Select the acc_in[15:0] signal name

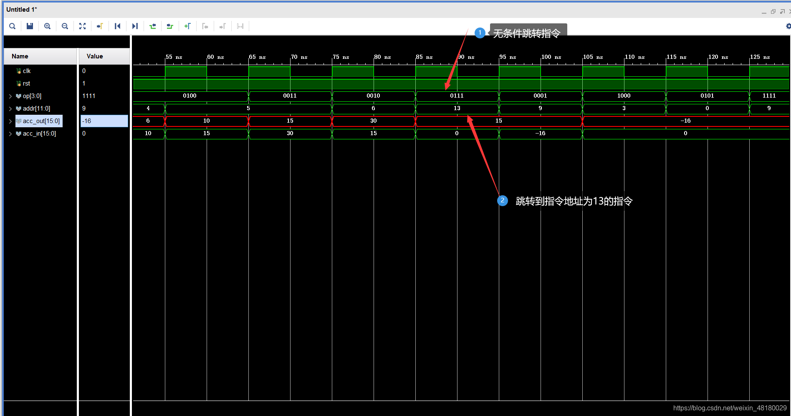coord(39,134)
